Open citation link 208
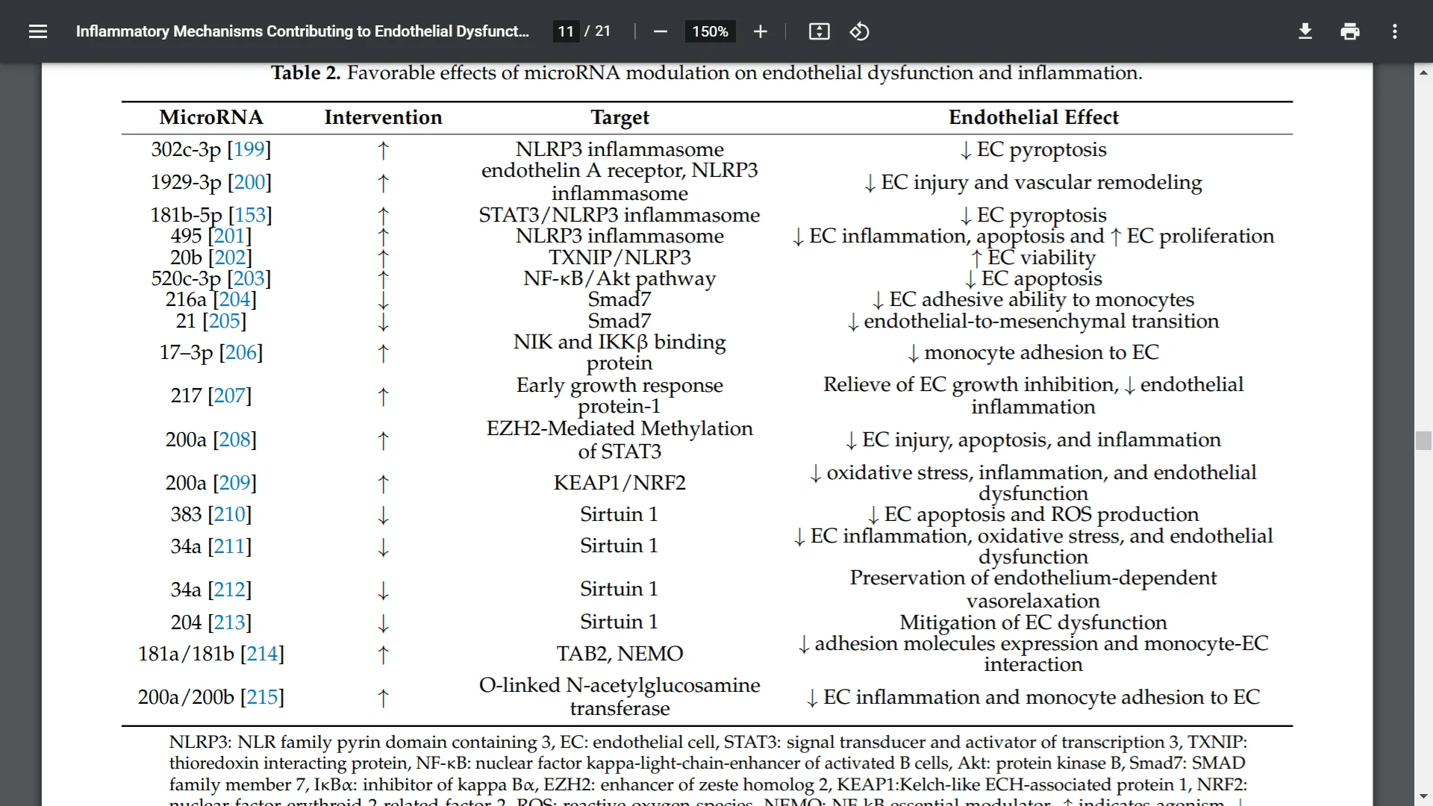Viewport: 1433px width, 806px height. (234, 440)
